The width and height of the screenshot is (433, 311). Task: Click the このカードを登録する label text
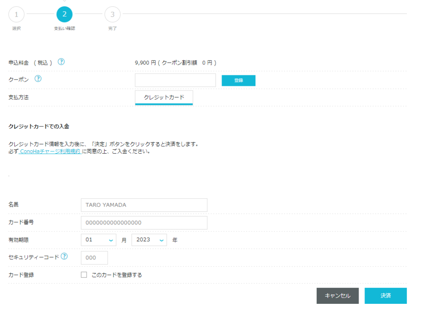[x=117, y=275]
